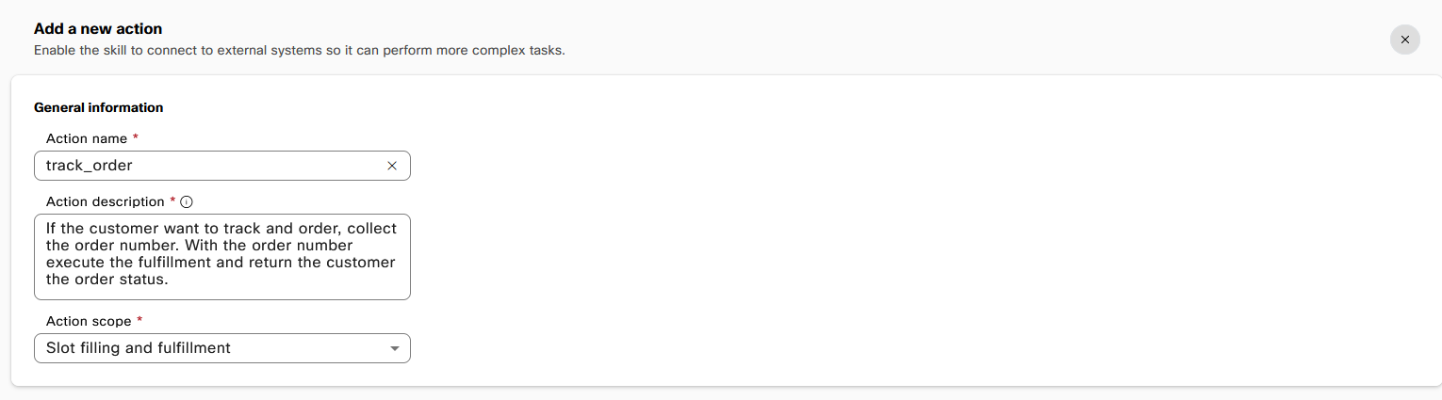
Task: Click the Action scope dropdown arrow
Action: (394, 348)
